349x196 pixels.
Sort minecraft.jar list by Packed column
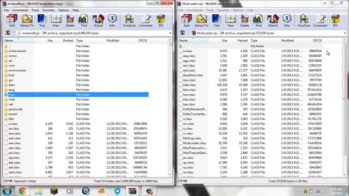point(64,40)
